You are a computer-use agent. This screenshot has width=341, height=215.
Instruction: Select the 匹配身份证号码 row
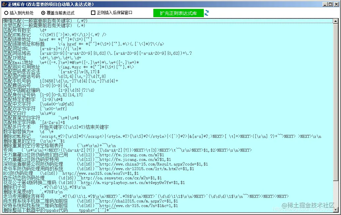click(168, 95)
